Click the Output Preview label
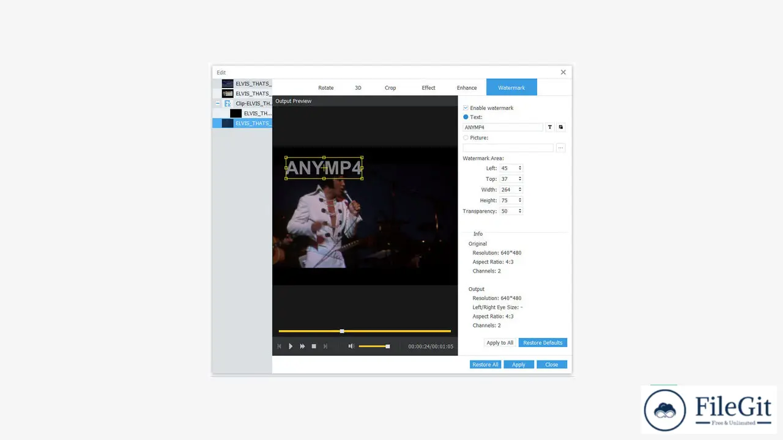This screenshot has height=440, width=783. [294, 101]
